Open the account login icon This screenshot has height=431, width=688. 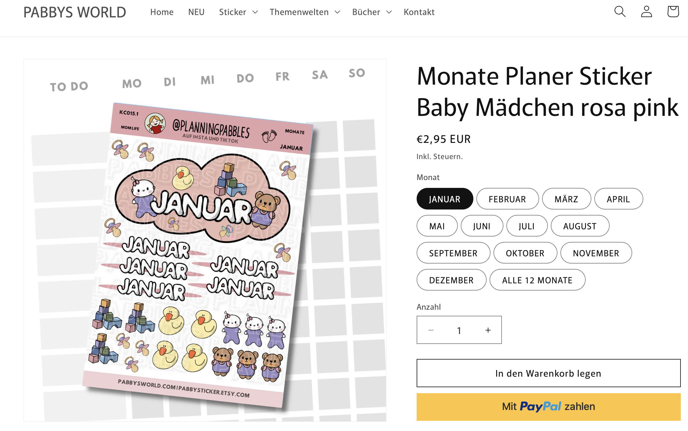click(x=646, y=12)
